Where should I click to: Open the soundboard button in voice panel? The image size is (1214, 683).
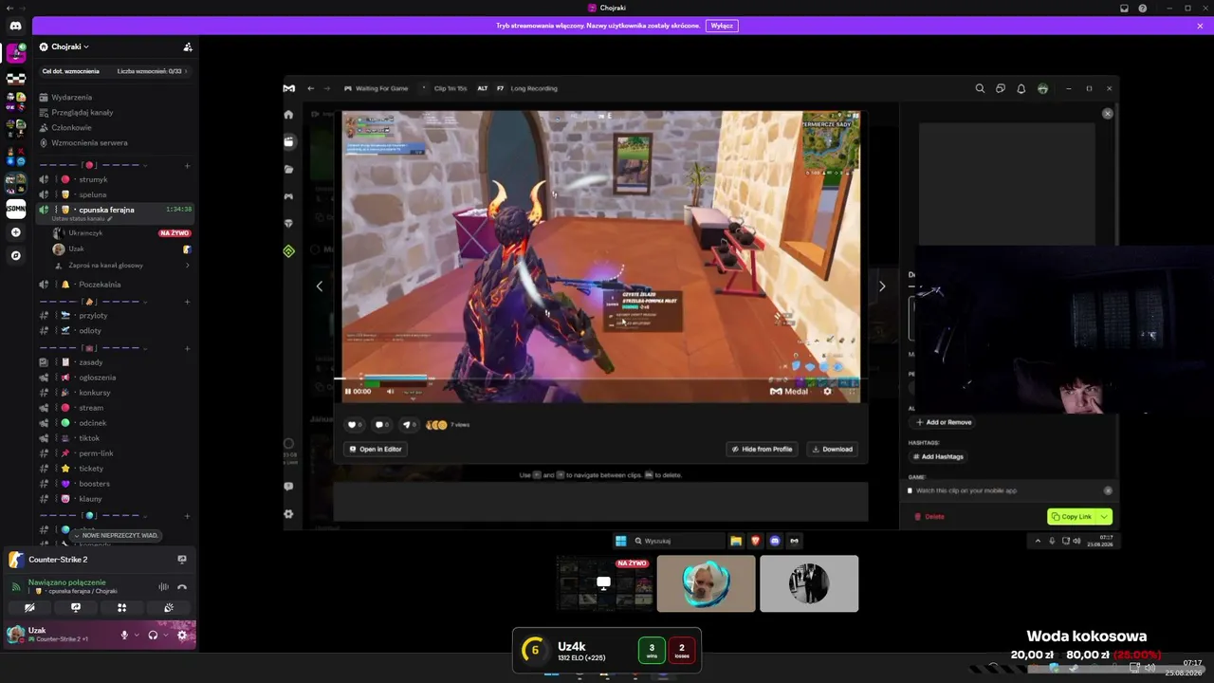(x=168, y=607)
